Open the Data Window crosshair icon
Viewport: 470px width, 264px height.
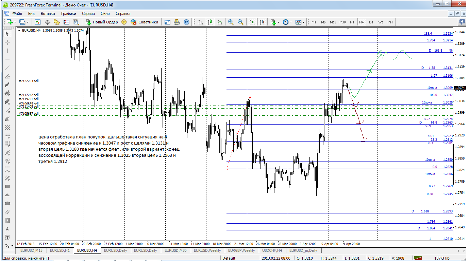(47, 22)
